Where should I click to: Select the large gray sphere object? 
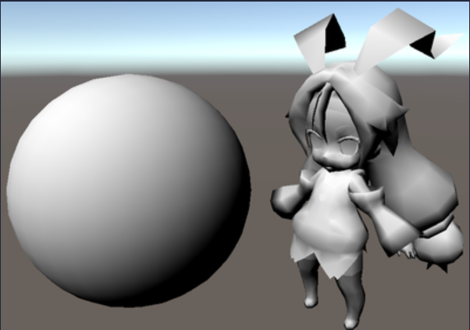(129, 191)
